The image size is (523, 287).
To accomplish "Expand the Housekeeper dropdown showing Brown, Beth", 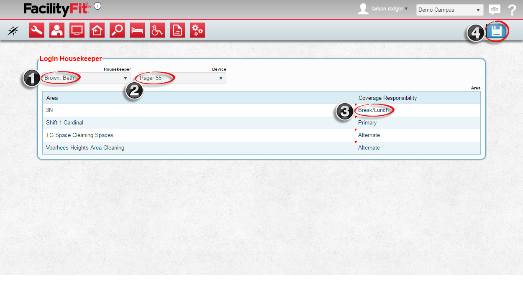I will coord(86,78).
